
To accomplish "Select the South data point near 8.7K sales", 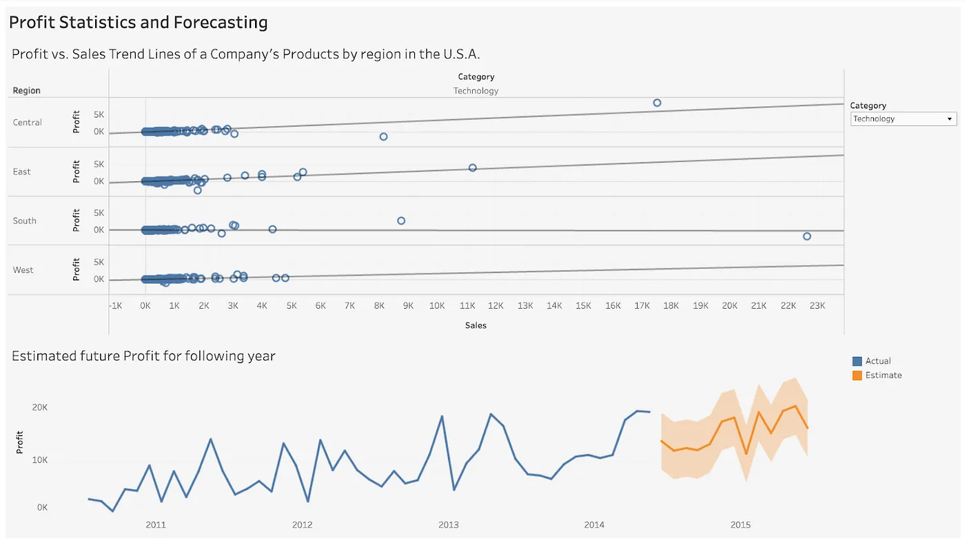I will coord(401,221).
